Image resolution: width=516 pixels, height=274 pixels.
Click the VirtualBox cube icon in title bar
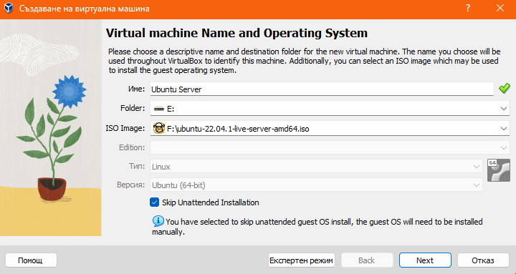(x=8, y=8)
